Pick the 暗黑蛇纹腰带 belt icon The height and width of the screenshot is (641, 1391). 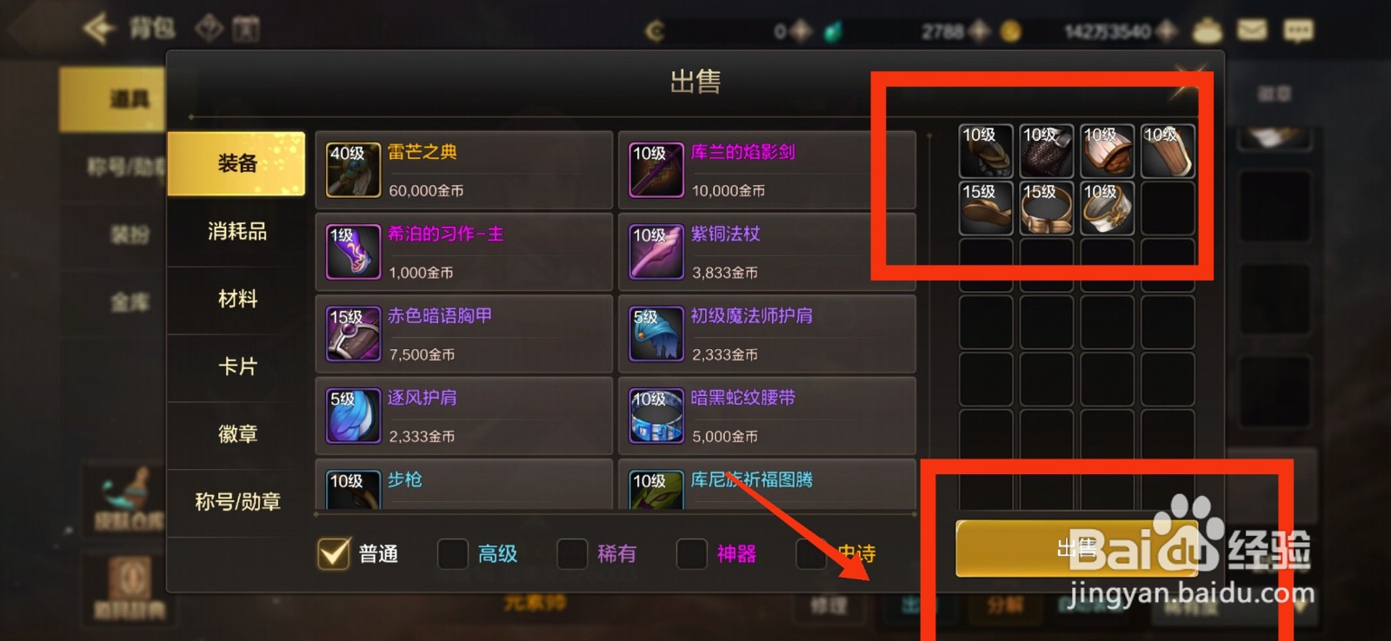pyautogui.click(x=656, y=415)
